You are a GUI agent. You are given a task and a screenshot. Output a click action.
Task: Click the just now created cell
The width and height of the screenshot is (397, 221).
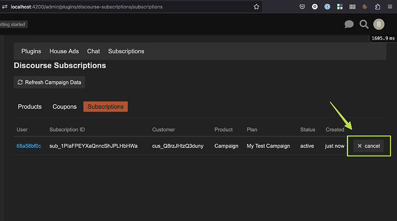(x=334, y=146)
